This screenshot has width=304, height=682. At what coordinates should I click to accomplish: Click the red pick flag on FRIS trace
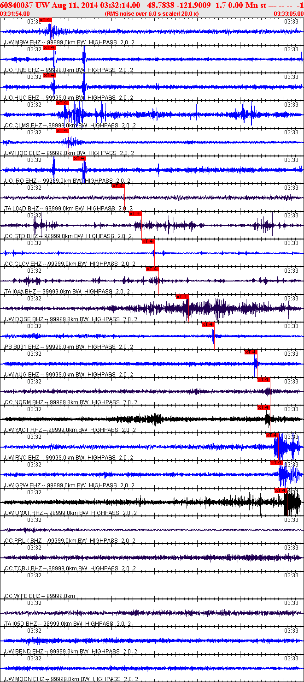tap(49, 48)
